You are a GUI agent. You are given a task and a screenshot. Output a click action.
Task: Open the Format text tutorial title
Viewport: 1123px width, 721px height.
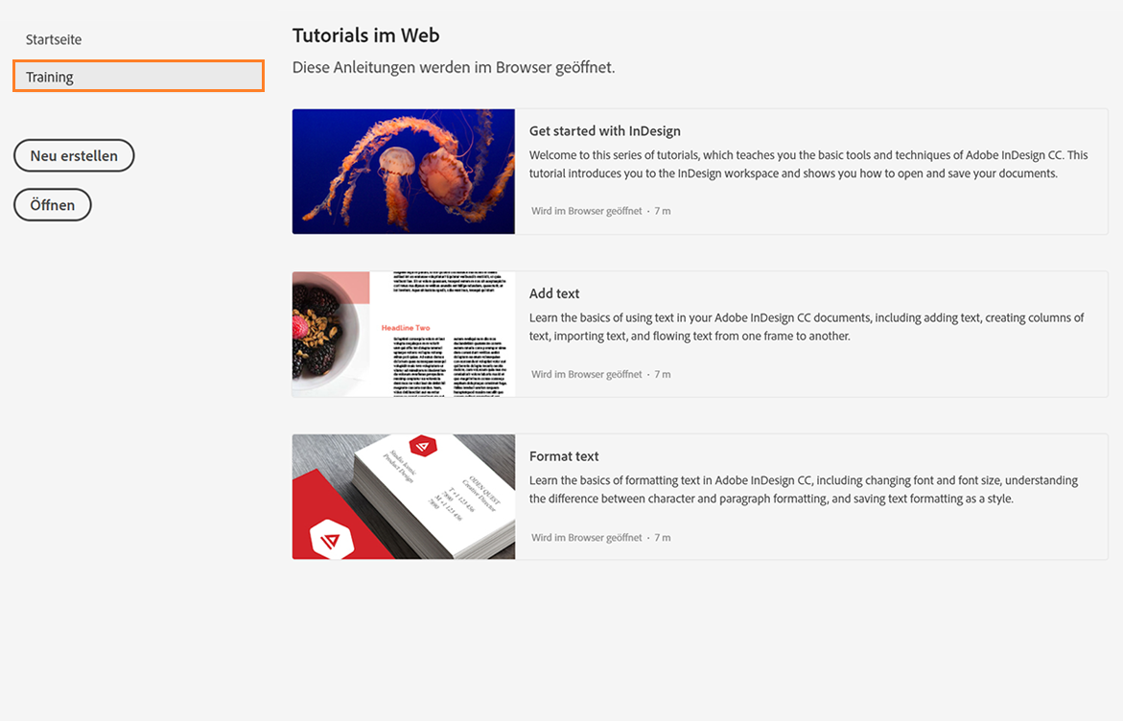564,456
